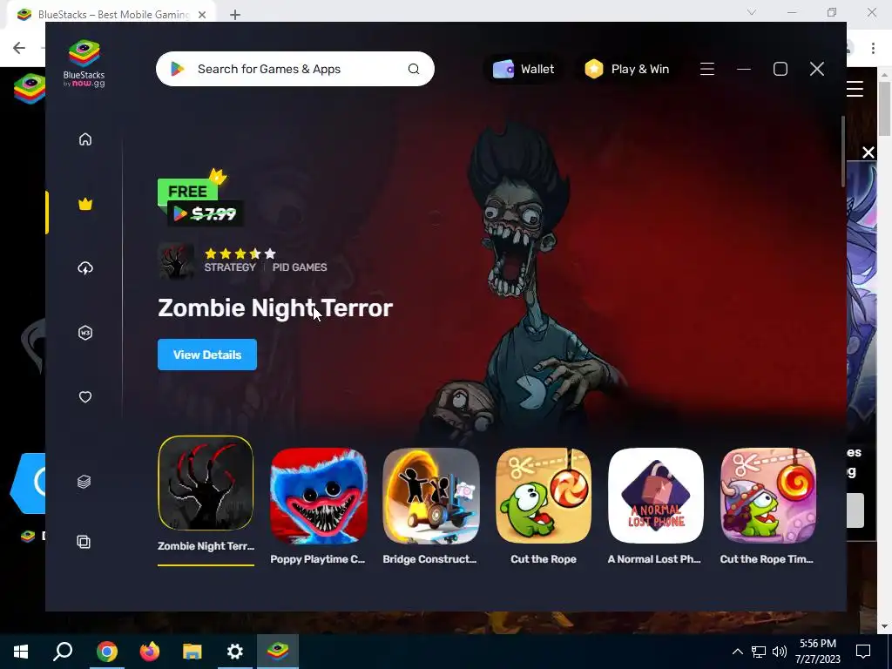The image size is (892, 669).
Task: Maximize the BlueStacks app window
Action: point(780,69)
